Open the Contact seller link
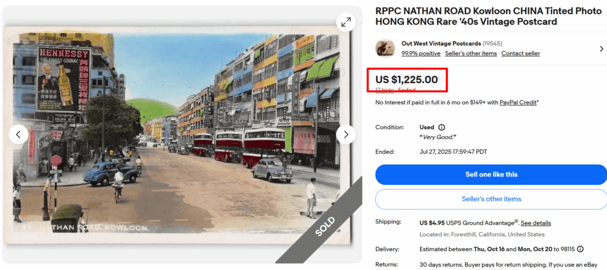The image size is (607, 270). (x=520, y=53)
